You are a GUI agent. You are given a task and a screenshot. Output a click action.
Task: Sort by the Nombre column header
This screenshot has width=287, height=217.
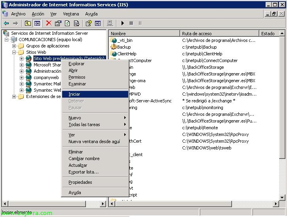(144, 34)
